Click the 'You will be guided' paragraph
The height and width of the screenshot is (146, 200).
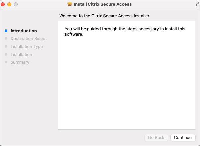[x=125, y=31]
